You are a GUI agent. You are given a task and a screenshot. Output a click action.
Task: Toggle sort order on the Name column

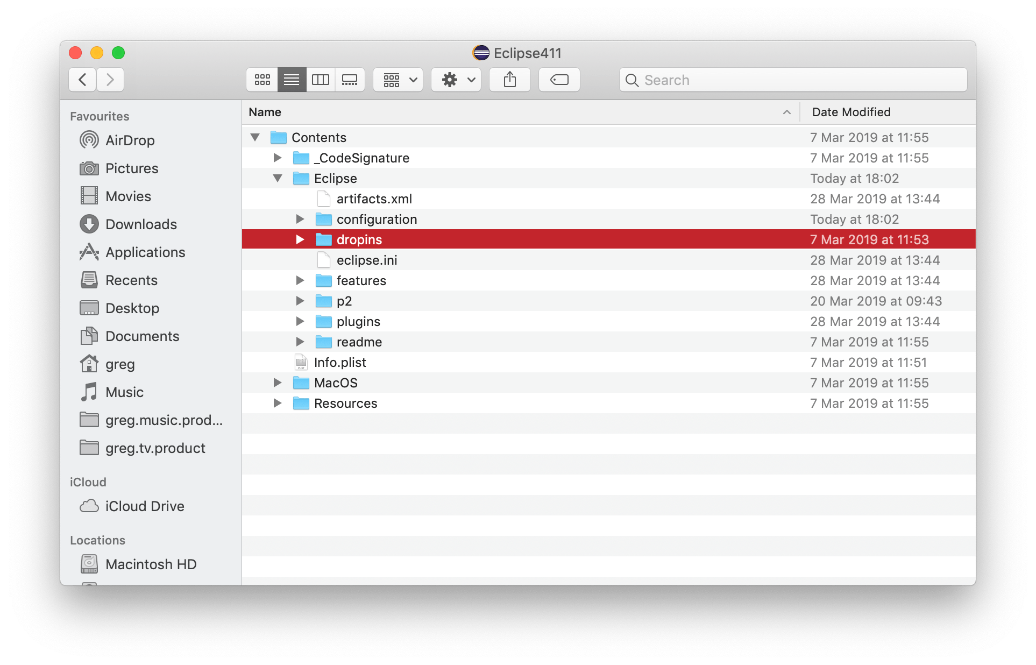(x=265, y=112)
